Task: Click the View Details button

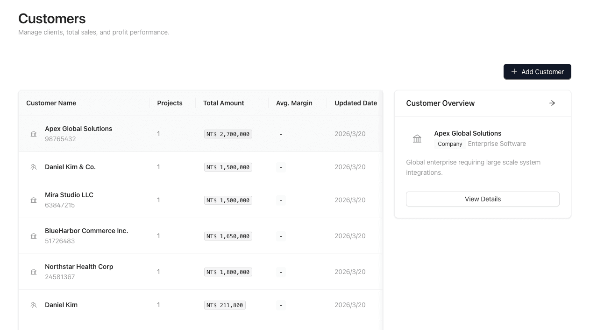Action: (483, 199)
